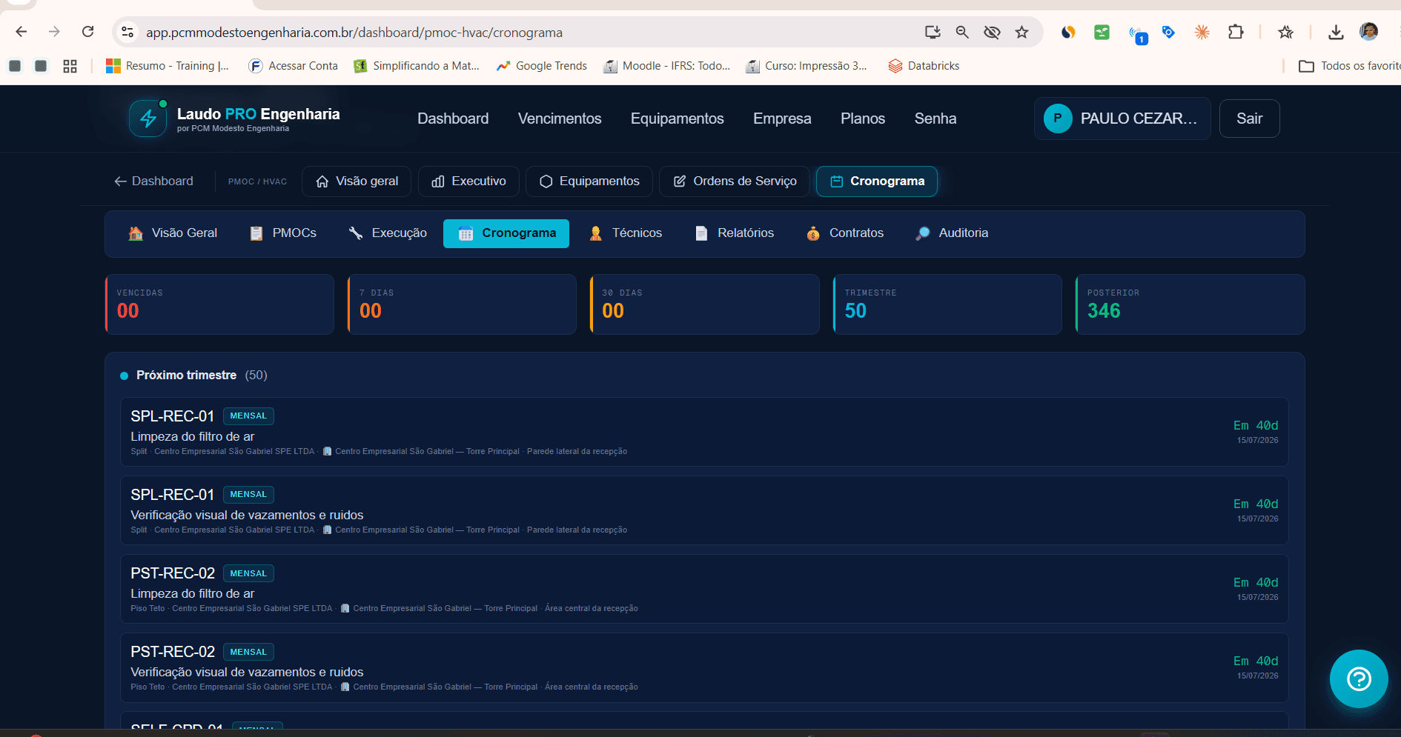Screen dimensions: 1401x737
Task: Open SPL-REC-01 Limpeza do filtro de ar
Action: (704, 432)
